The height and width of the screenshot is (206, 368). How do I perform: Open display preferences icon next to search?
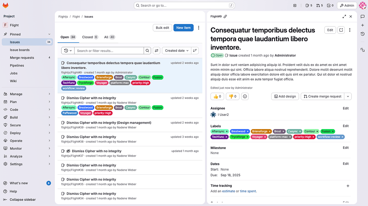tap(156, 51)
